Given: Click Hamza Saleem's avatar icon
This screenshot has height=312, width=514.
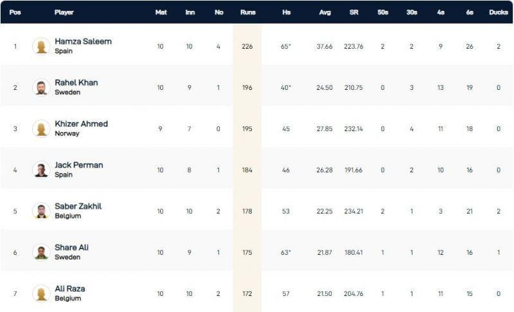Looking at the screenshot, I should (41, 46).
